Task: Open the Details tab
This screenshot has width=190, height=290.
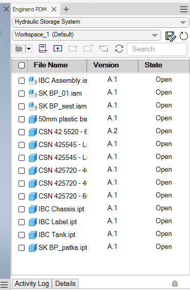Action: click(65, 283)
